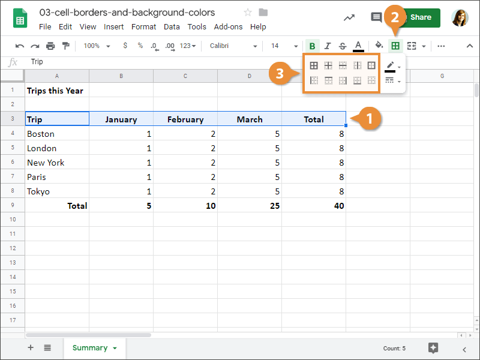The height and width of the screenshot is (360, 480).
Task: Increase decimal places
Action: pyautogui.click(x=170, y=46)
